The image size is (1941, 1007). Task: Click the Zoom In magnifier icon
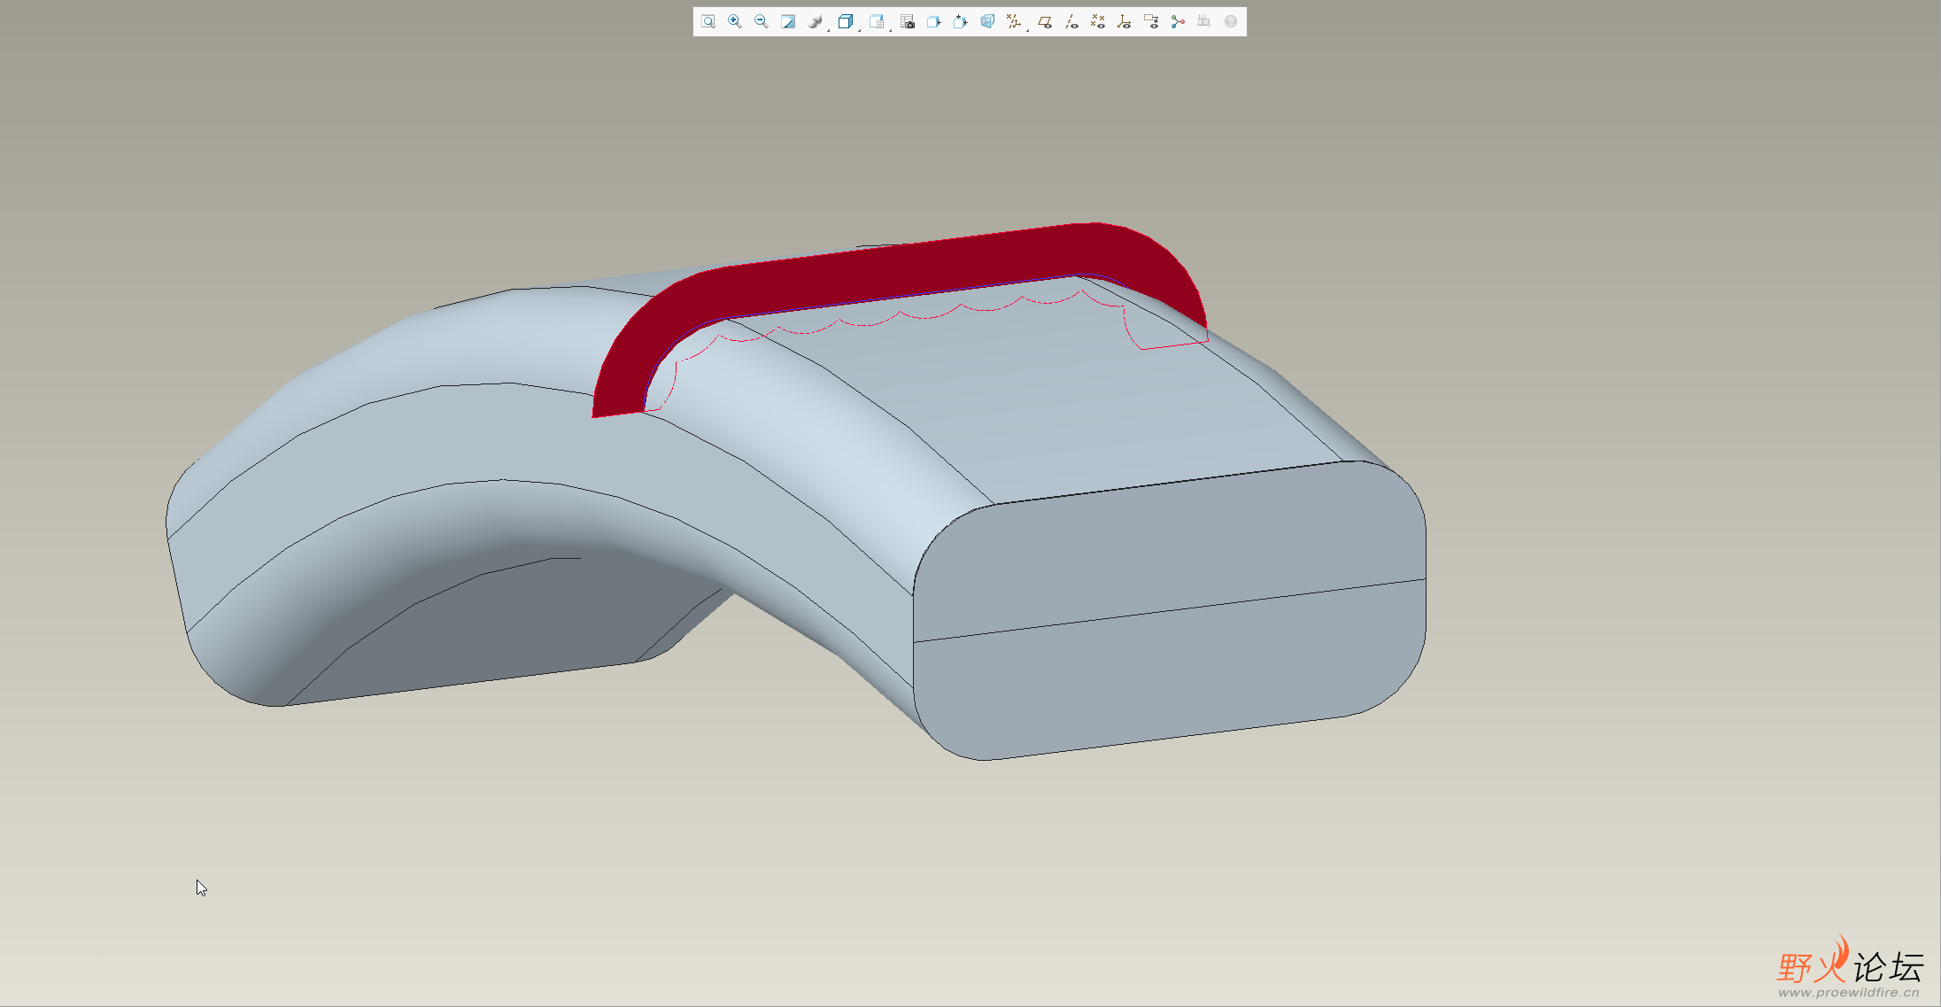[735, 22]
